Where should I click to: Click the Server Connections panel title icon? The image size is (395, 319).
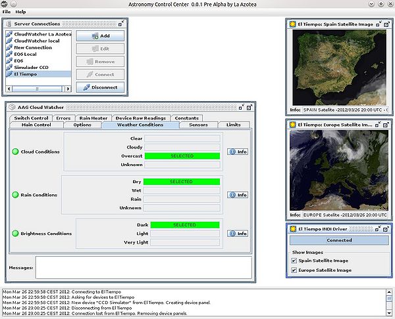pyautogui.click(x=9, y=24)
